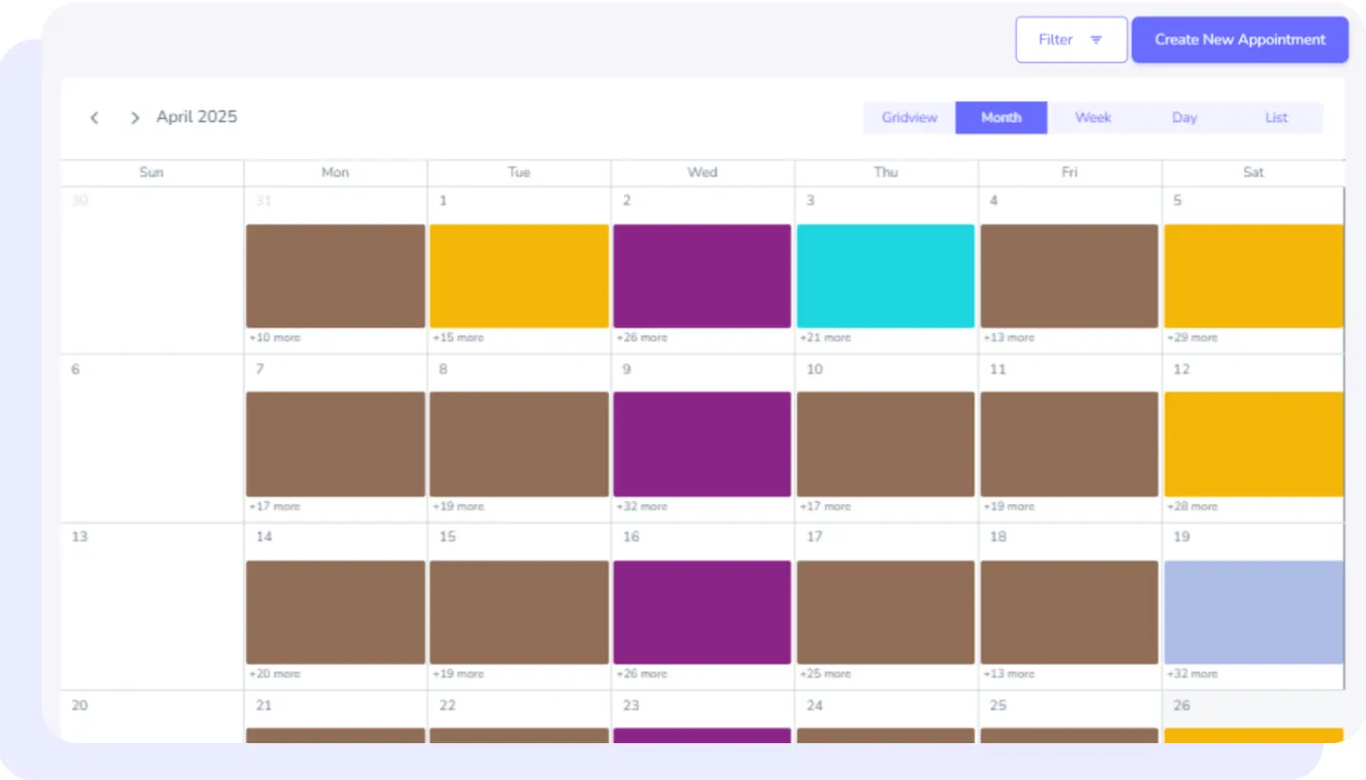Advance to next month using right chevron
Image resolution: width=1366 pixels, height=780 pixels.
point(134,118)
